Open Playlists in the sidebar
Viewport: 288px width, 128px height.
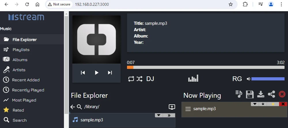[x=21, y=50]
